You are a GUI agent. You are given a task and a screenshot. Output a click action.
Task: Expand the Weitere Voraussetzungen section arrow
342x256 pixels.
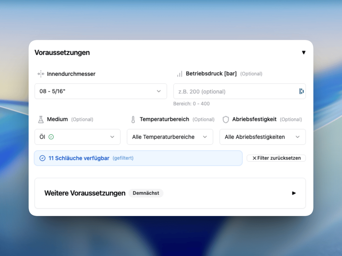click(x=294, y=193)
